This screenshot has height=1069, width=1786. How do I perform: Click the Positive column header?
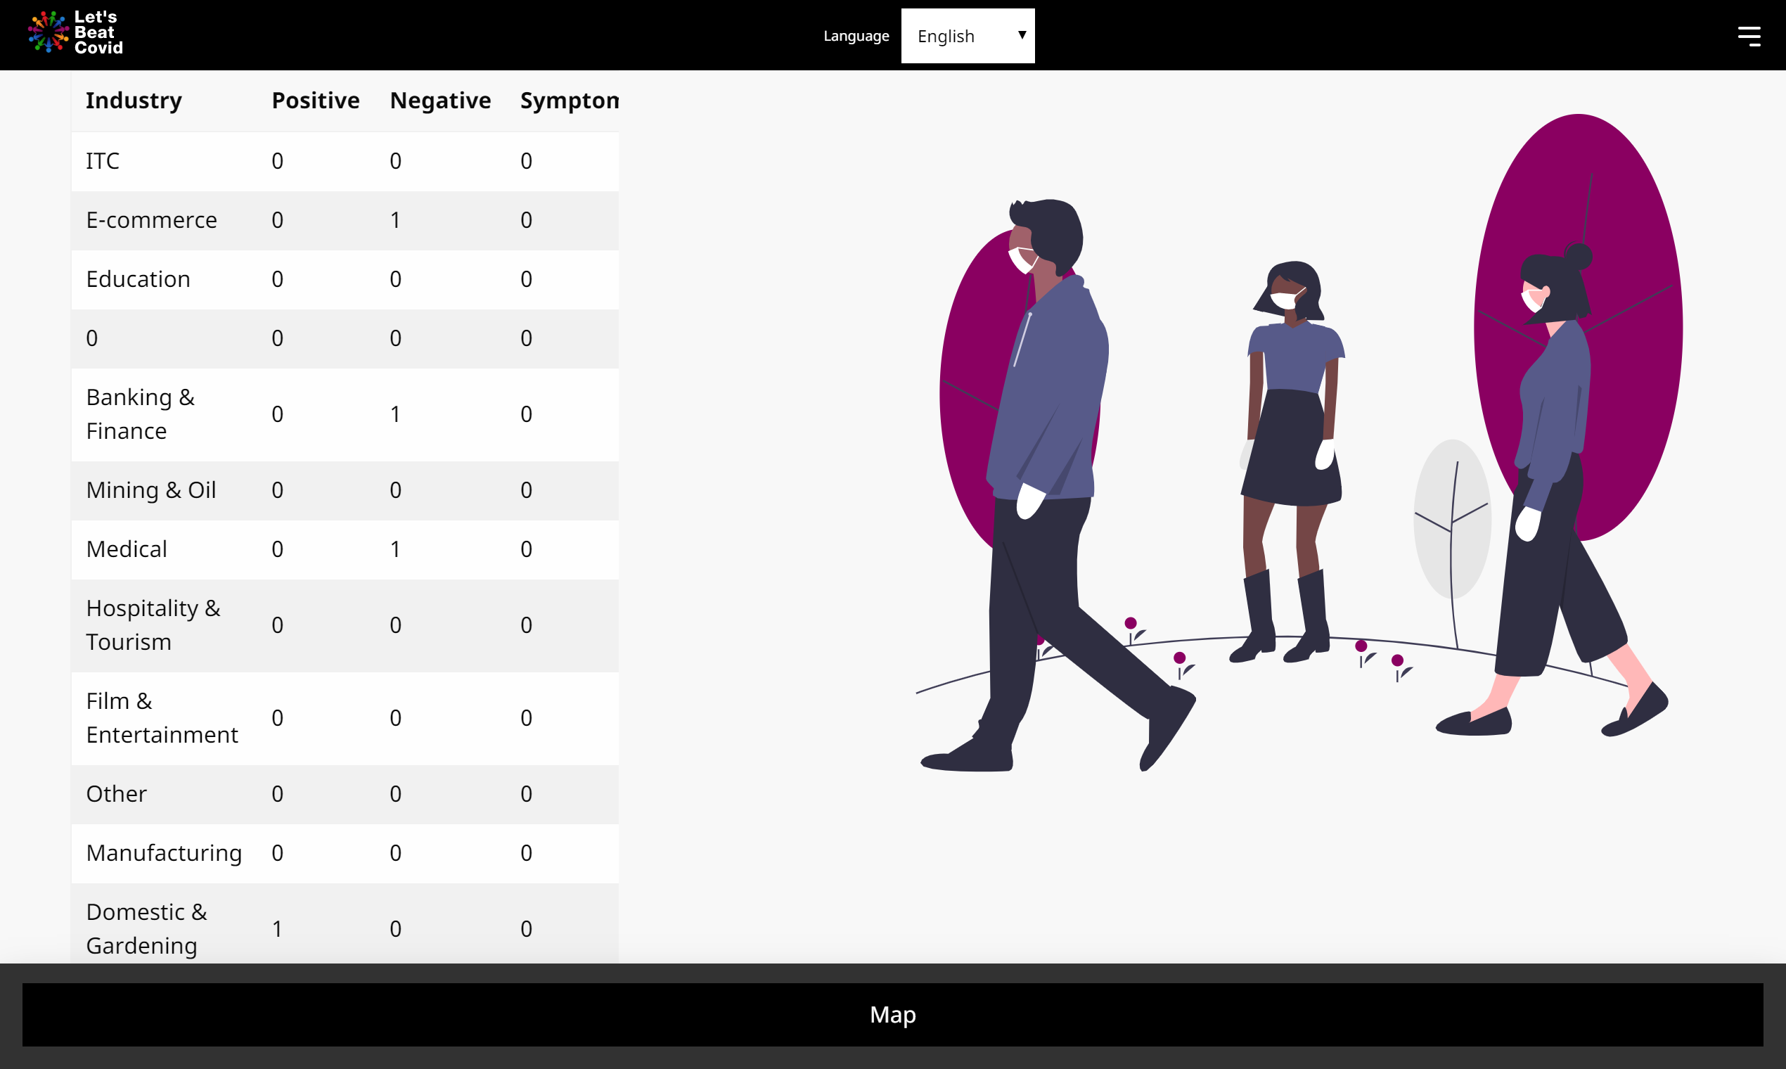tap(316, 100)
